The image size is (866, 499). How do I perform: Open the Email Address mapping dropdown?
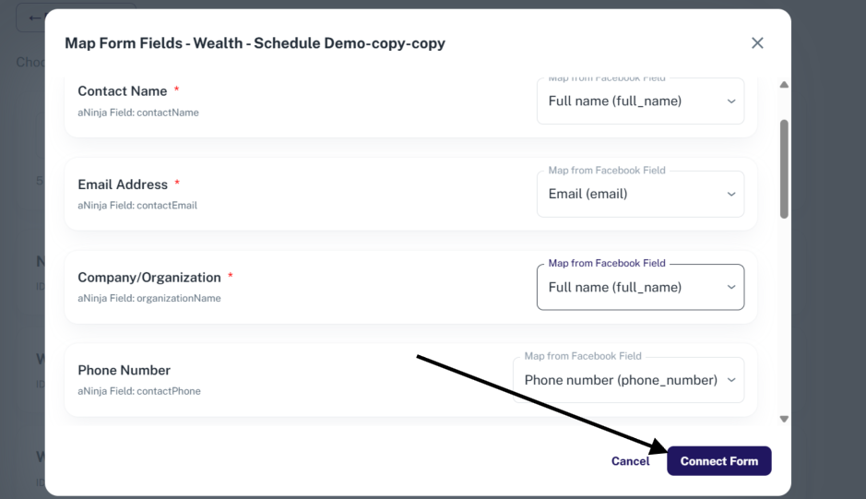[640, 195]
